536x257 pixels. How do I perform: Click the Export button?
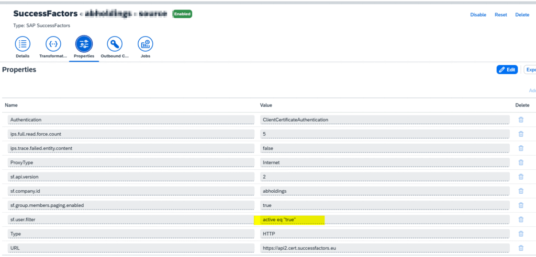click(530, 69)
